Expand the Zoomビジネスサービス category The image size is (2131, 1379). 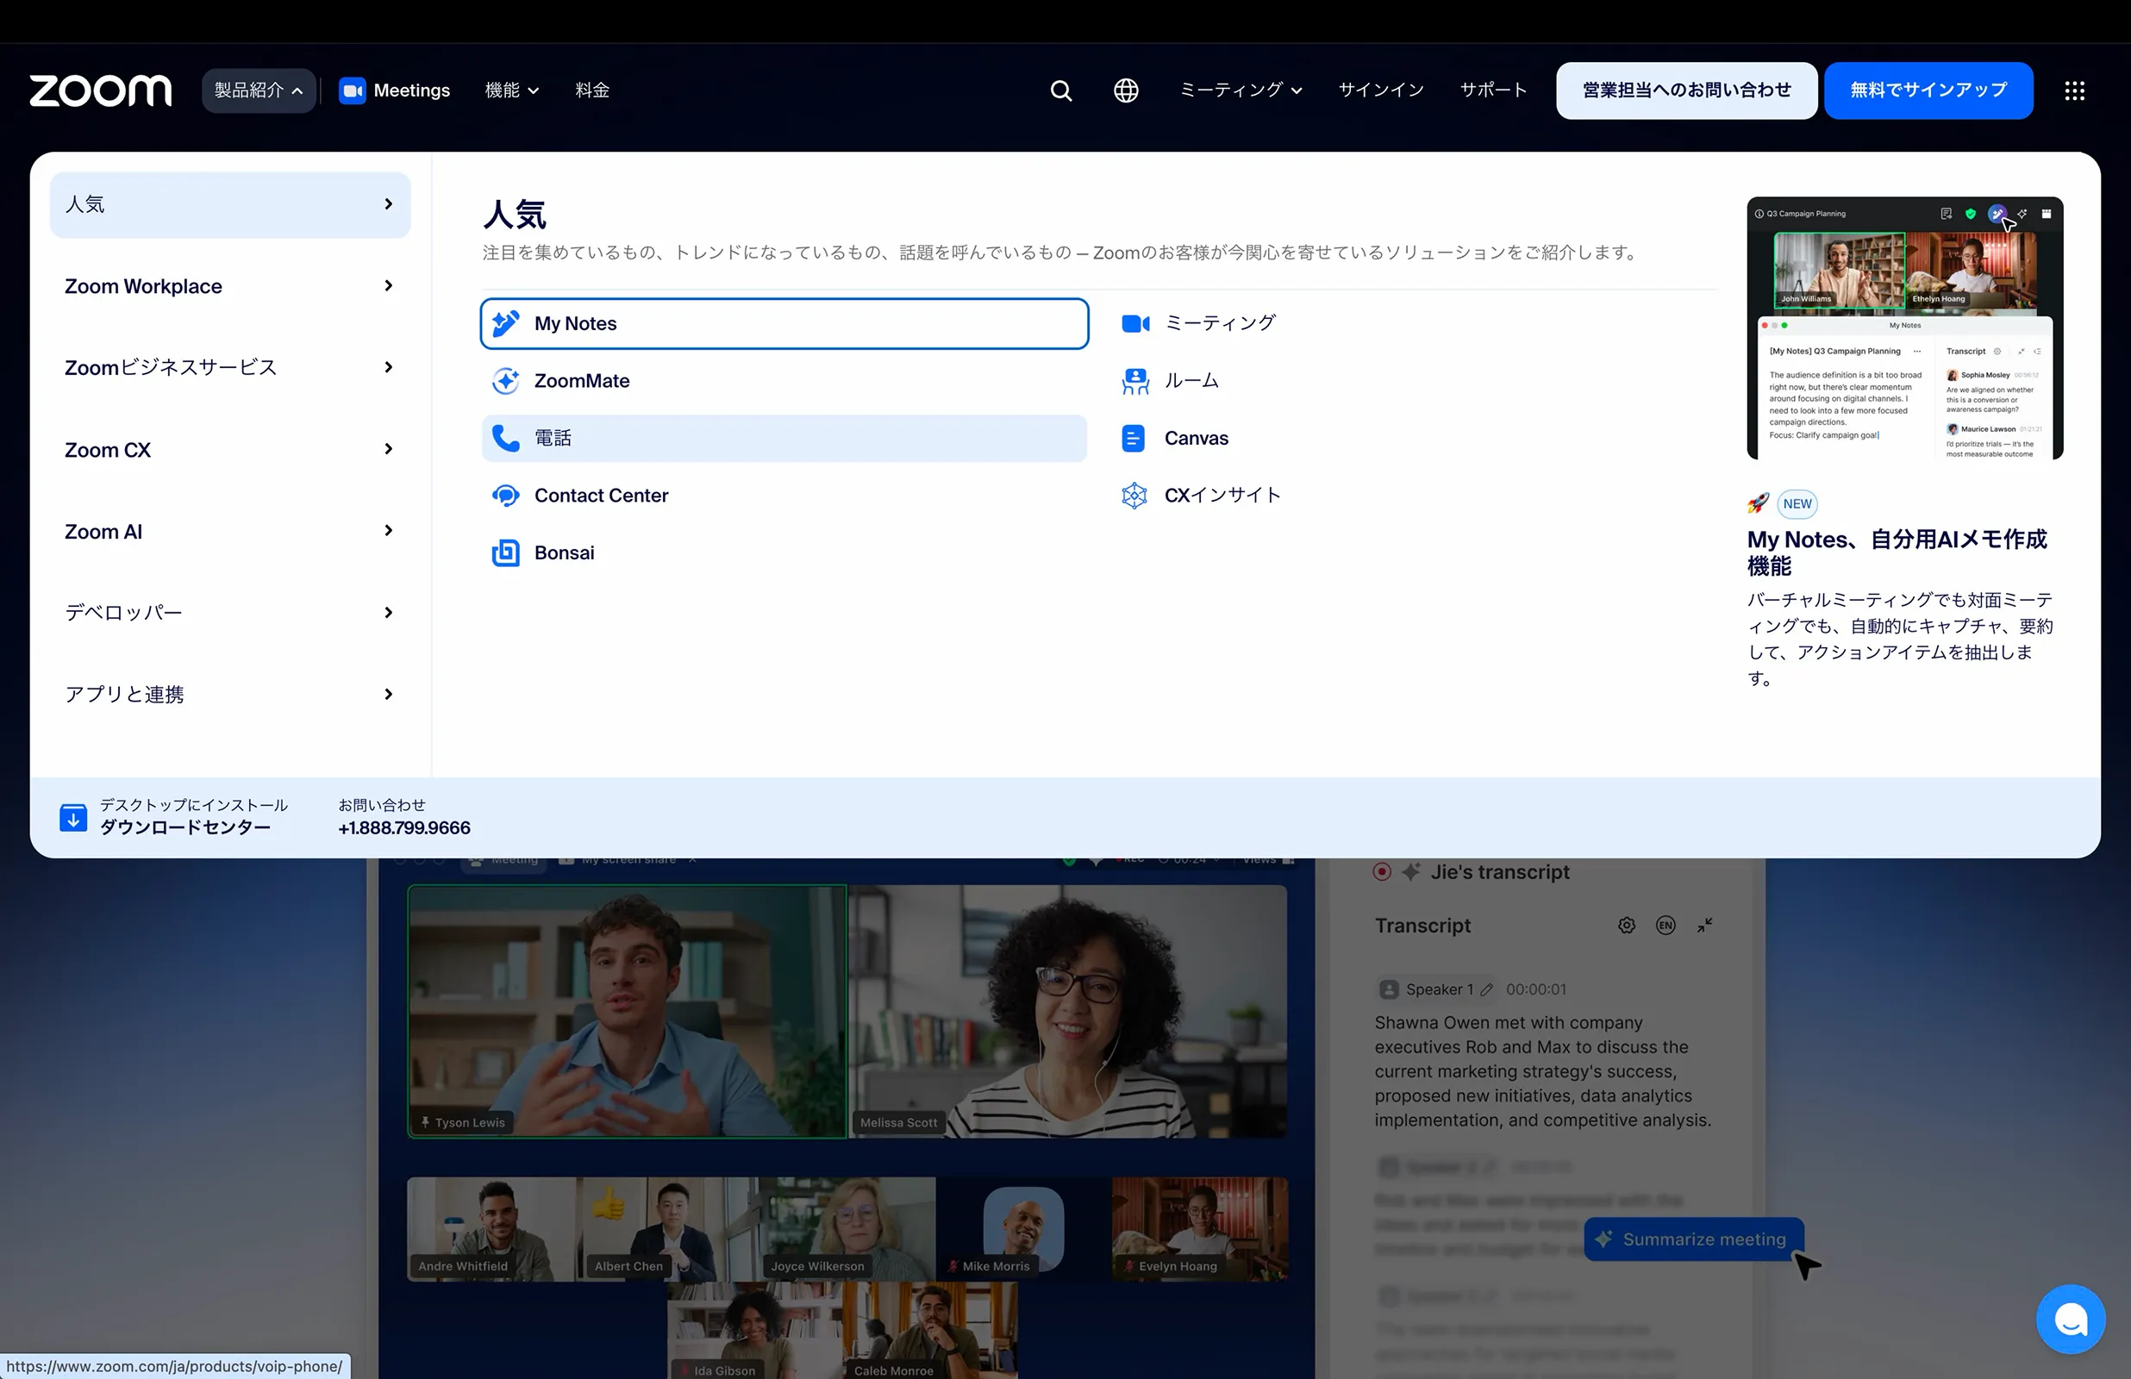pos(230,368)
